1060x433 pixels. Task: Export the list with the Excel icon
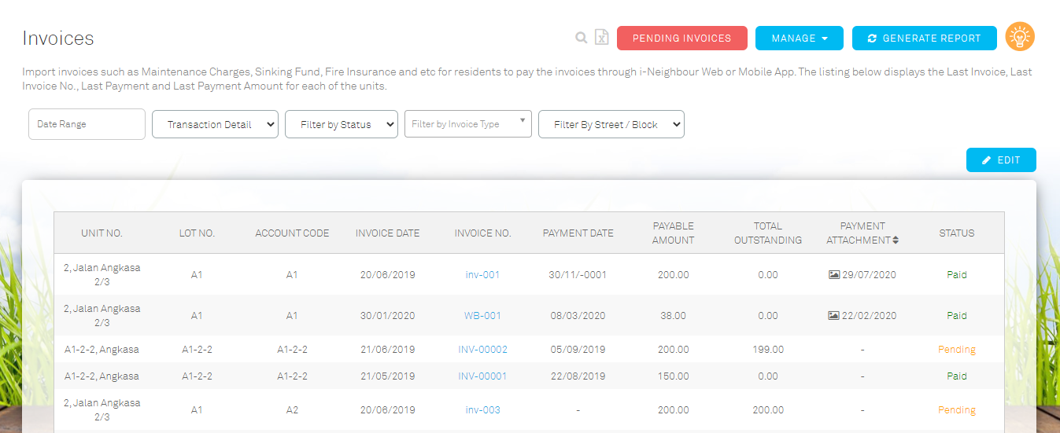coord(602,38)
